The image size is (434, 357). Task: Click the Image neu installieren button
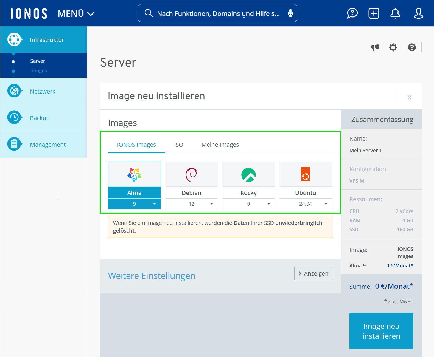(x=381, y=331)
